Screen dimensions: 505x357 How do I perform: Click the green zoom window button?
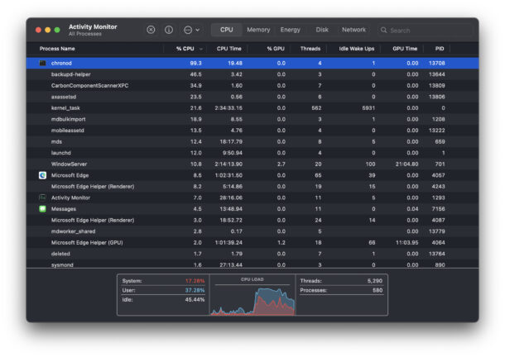[57, 30]
